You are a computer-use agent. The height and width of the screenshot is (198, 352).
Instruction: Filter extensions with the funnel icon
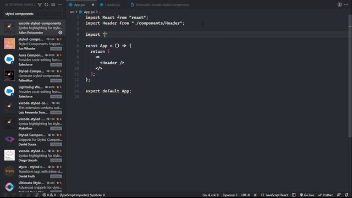click(40, 4)
